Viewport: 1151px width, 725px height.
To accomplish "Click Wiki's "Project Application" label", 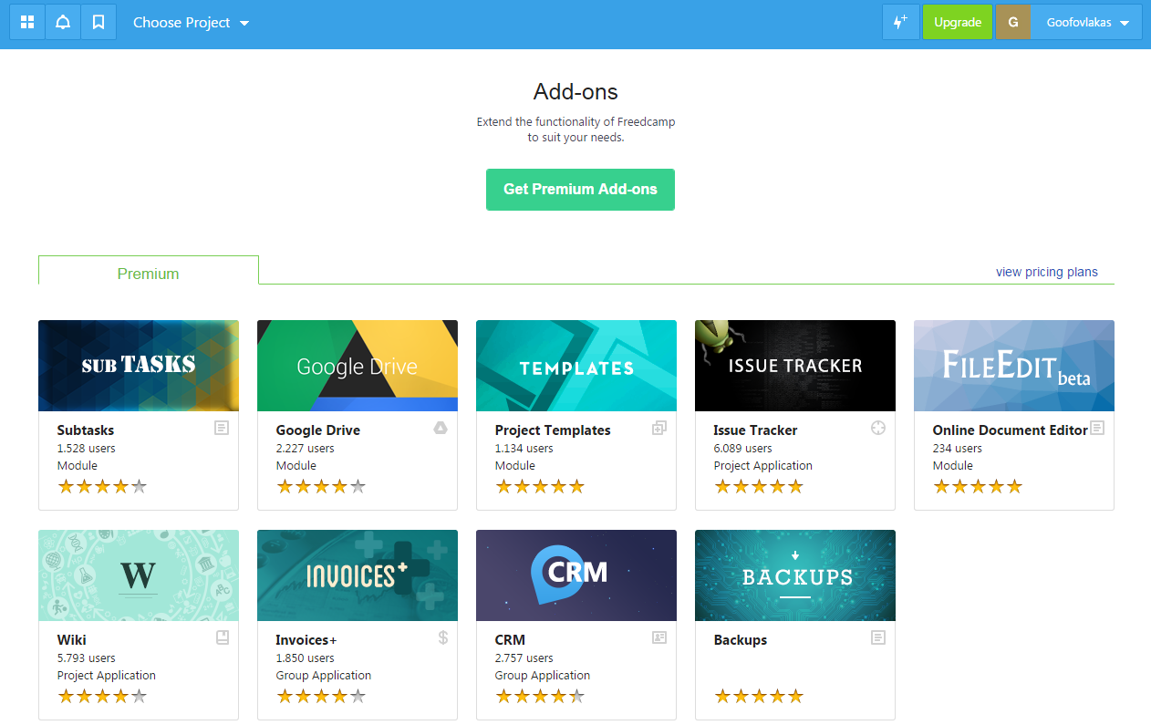I will (x=107, y=676).
